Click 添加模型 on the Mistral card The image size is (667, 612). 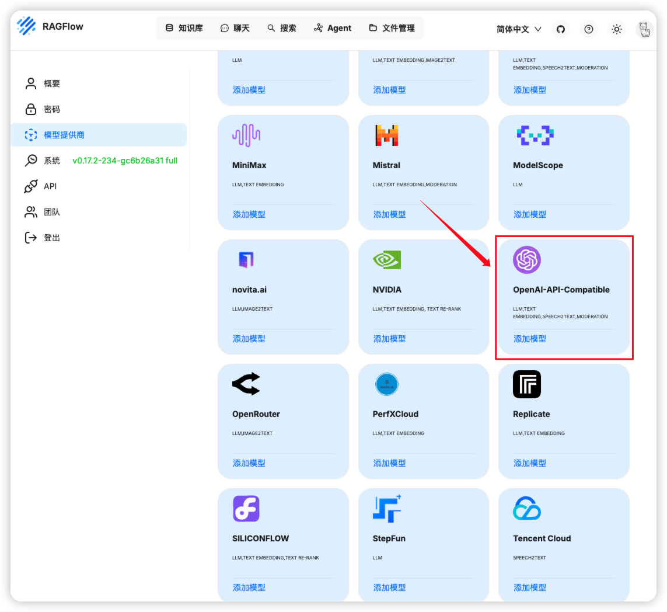(x=389, y=214)
